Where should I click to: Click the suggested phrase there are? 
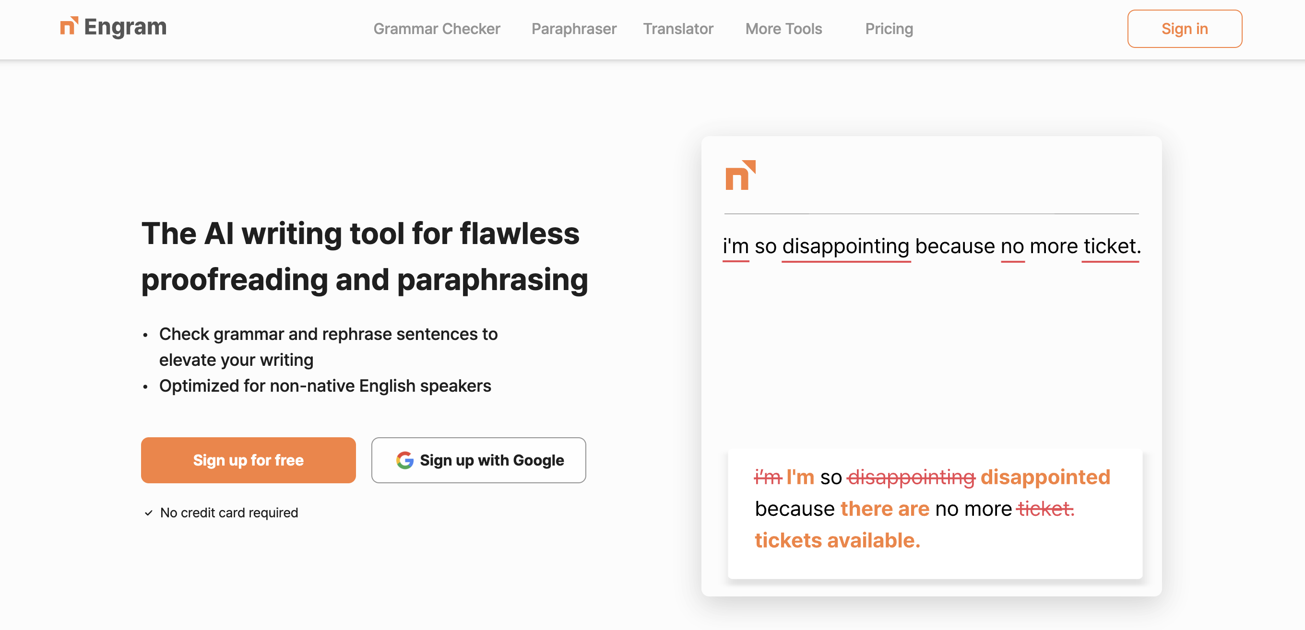coord(885,508)
